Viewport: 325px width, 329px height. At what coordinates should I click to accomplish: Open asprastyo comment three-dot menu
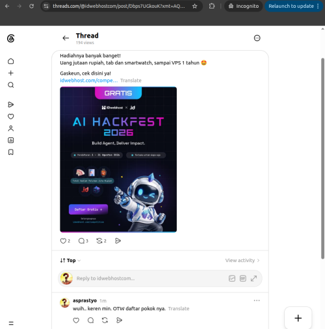click(x=257, y=300)
